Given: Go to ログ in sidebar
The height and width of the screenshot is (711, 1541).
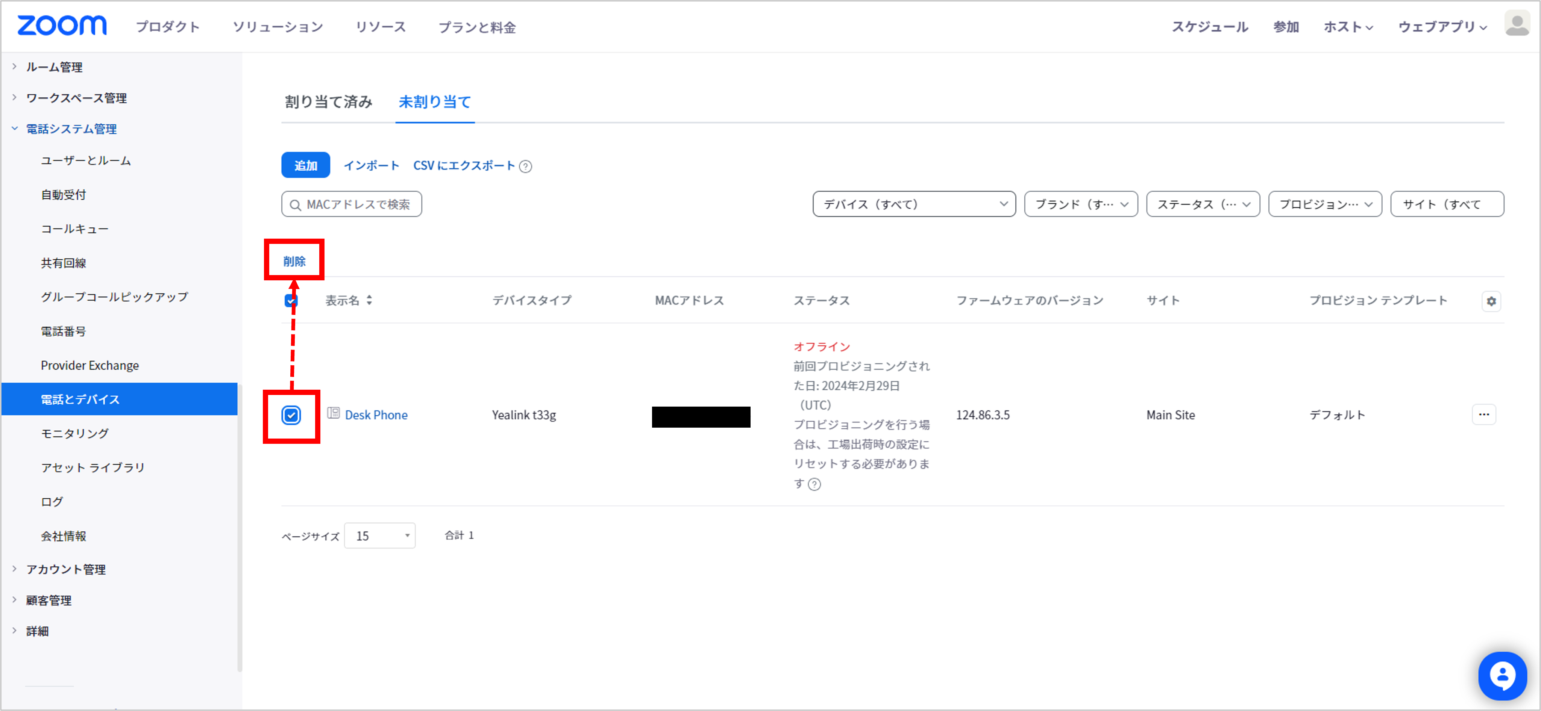Looking at the screenshot, I should pos(52,501).
